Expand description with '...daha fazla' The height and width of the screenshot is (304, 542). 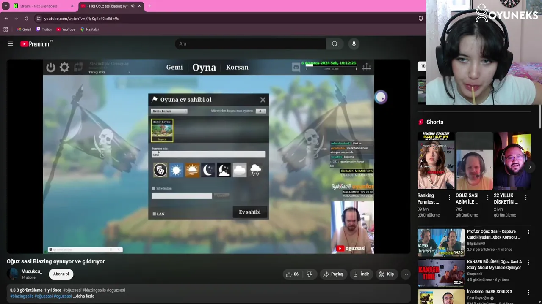(x=83, y=296)
